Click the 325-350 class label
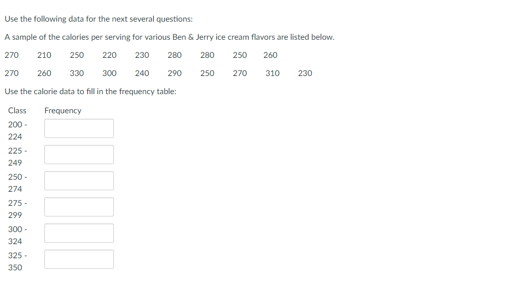This screenshot has height=298, width=505. click(x=17, y=261)
